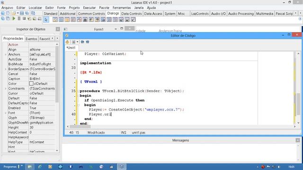This screenshot has height=170, width=303.
Task: Select the Height property value 30
Action: pyautogui.click(x=42, y=127)
